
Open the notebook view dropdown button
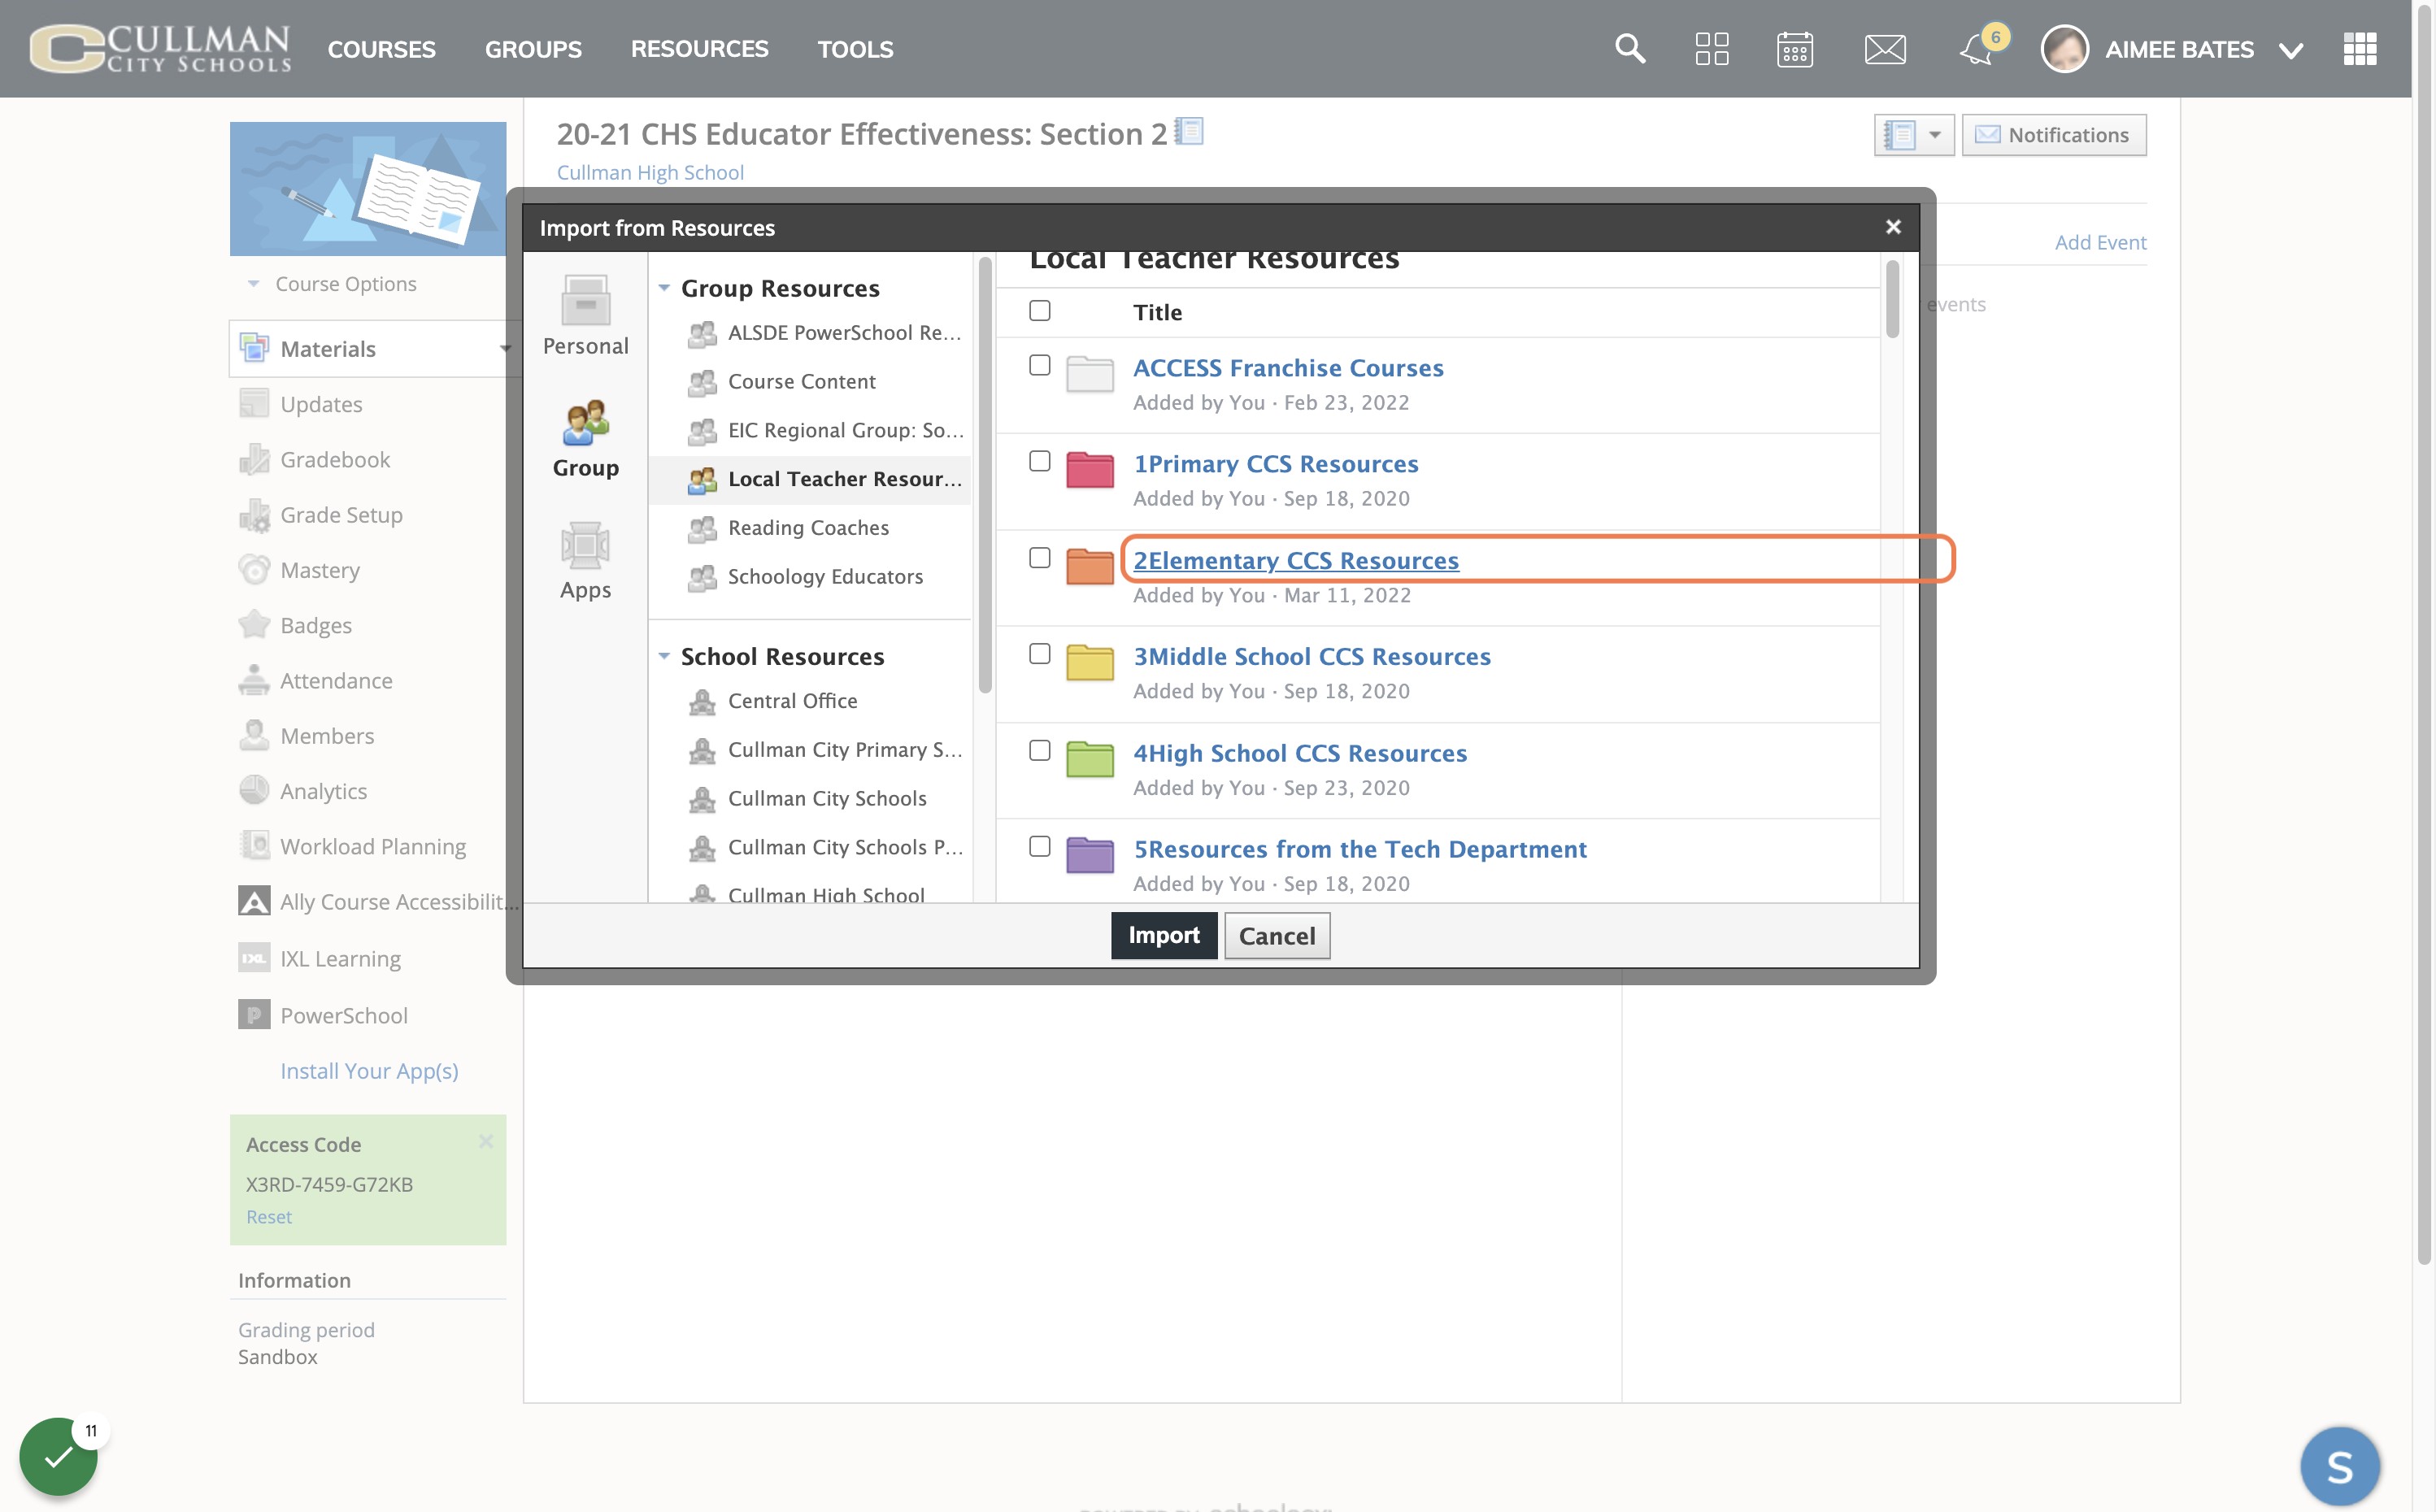point(1914,135)
